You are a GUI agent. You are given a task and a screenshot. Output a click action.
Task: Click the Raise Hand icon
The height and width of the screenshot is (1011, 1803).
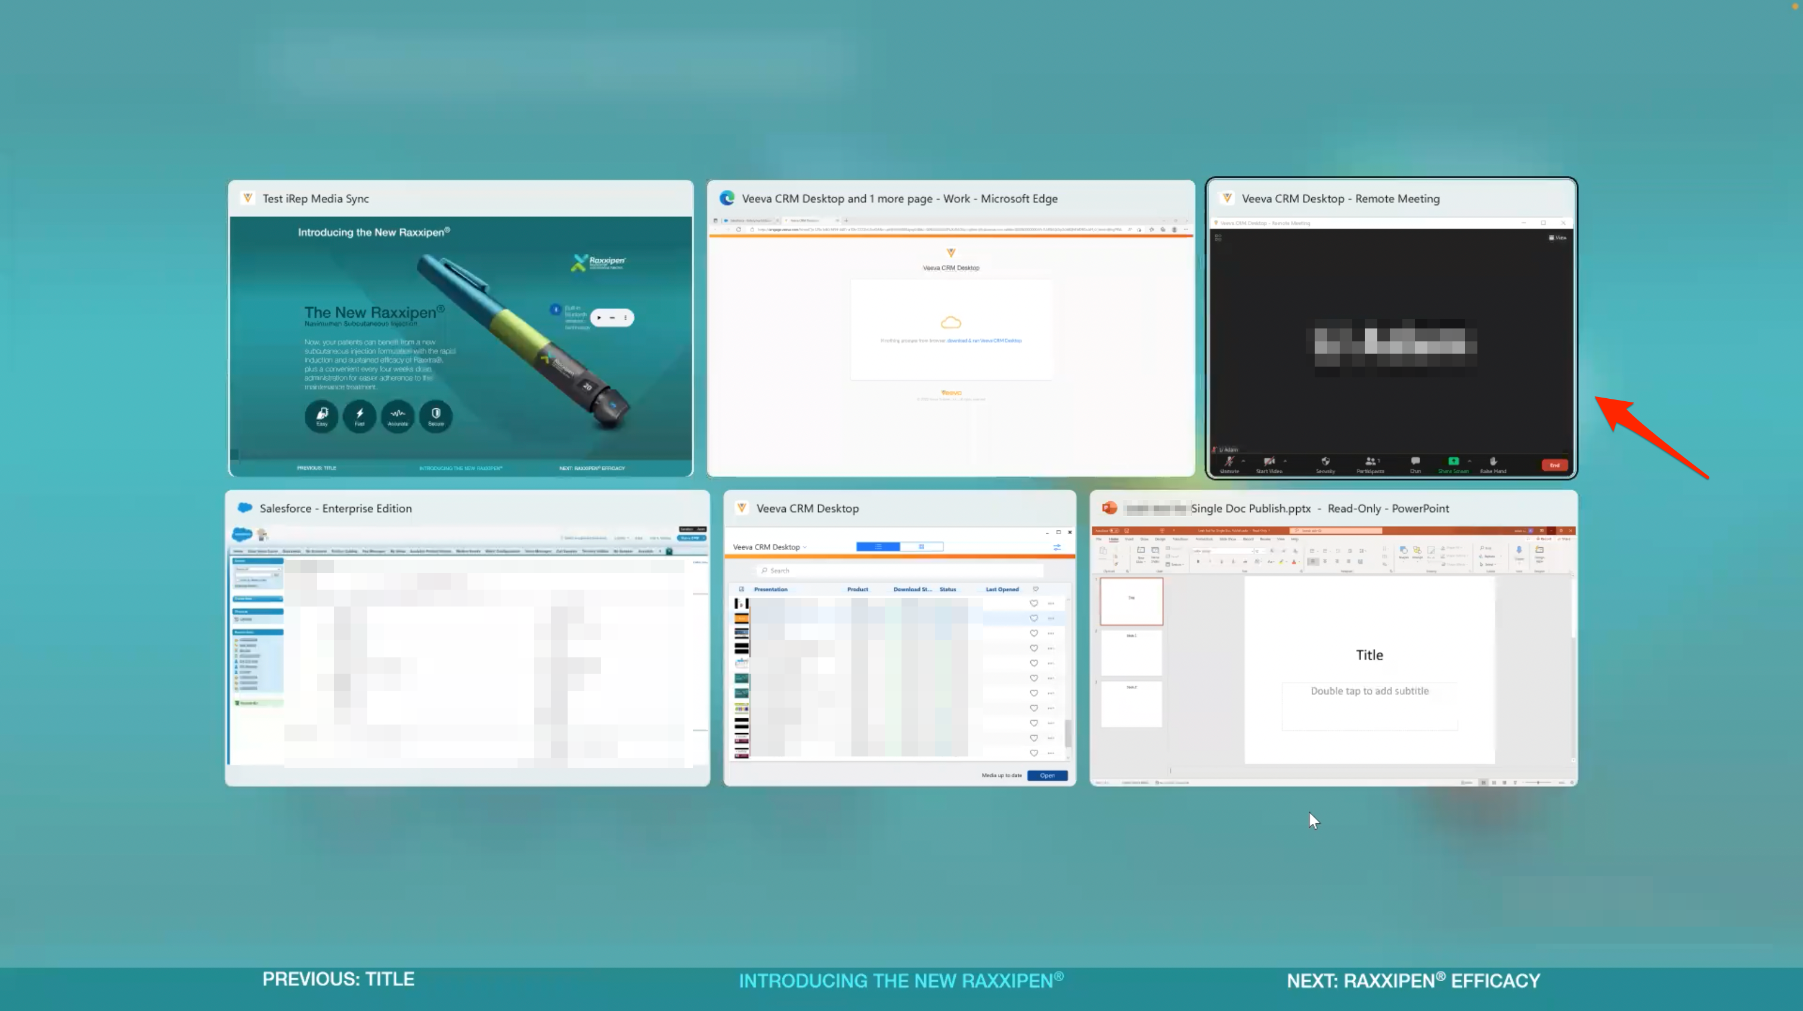point(1493,462)
